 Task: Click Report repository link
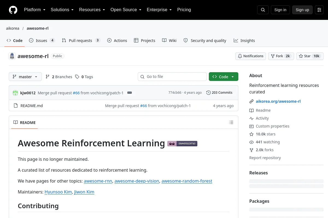click(265, 158)
